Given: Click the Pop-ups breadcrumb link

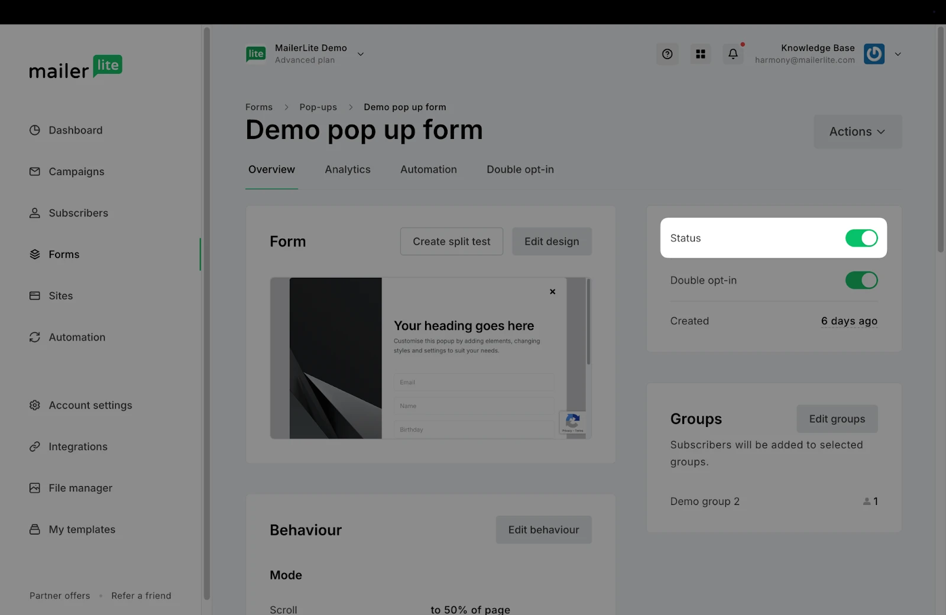Looking at the screenshot, I should pos(318,107).
